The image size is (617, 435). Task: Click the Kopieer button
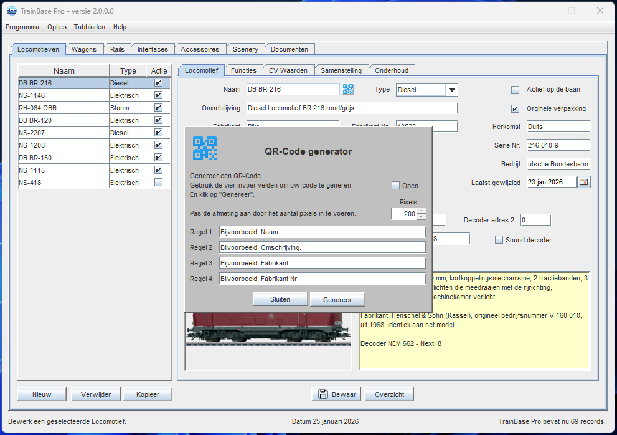coord(146,394)
